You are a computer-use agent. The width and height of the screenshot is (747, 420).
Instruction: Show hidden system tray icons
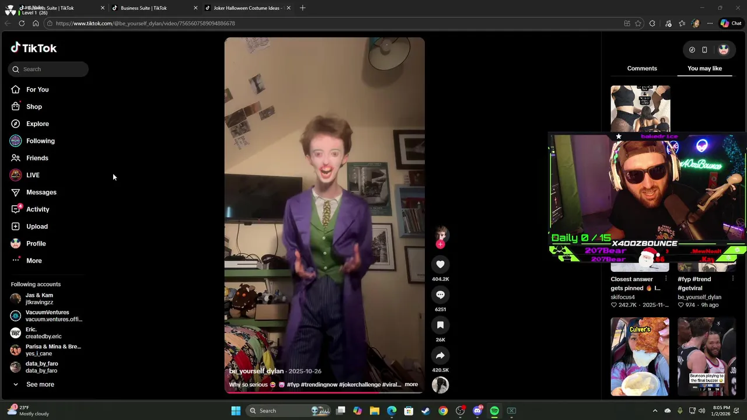click(655, 411)
